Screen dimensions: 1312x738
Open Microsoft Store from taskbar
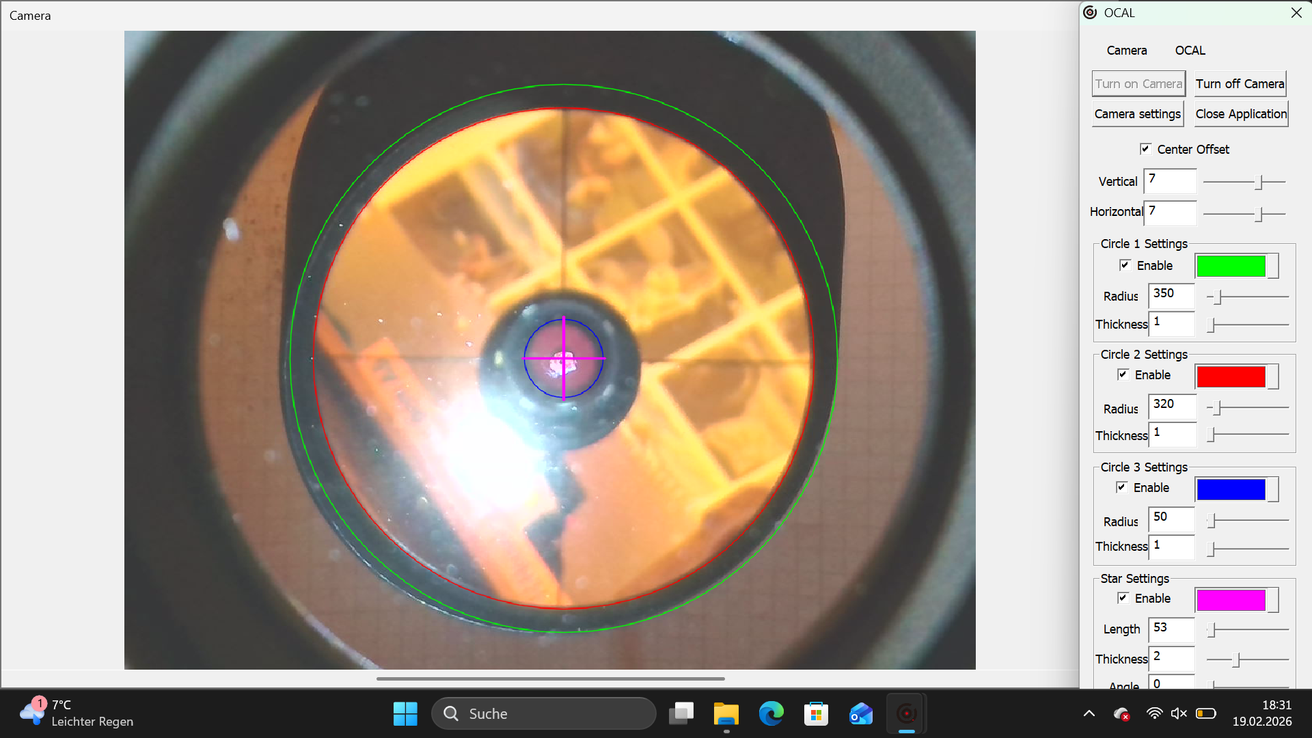click(816, 714)
